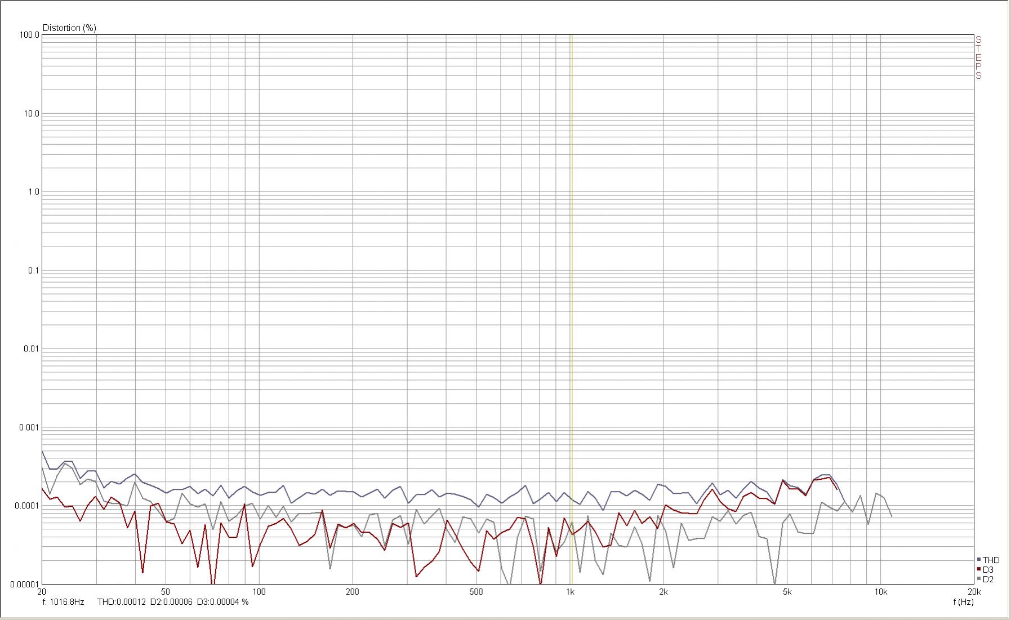Click the 0.00001 y-axis label
The image size is (1011, 620).
(25, 584)
